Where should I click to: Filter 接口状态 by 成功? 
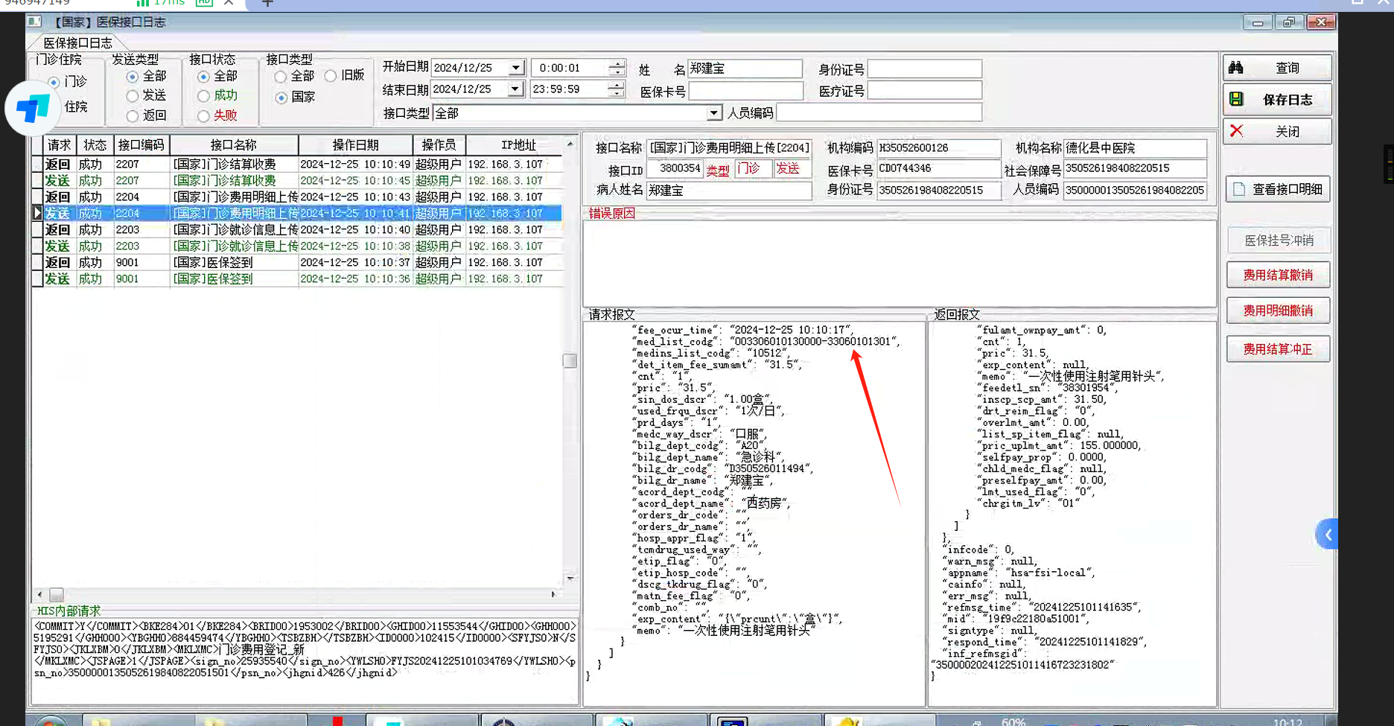(x=203, y=96)
